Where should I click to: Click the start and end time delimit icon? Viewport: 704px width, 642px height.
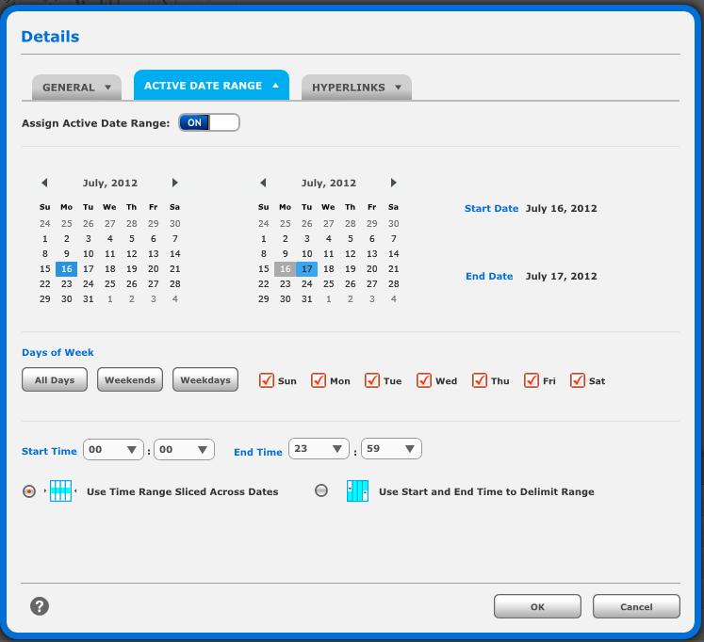[357, 490]
